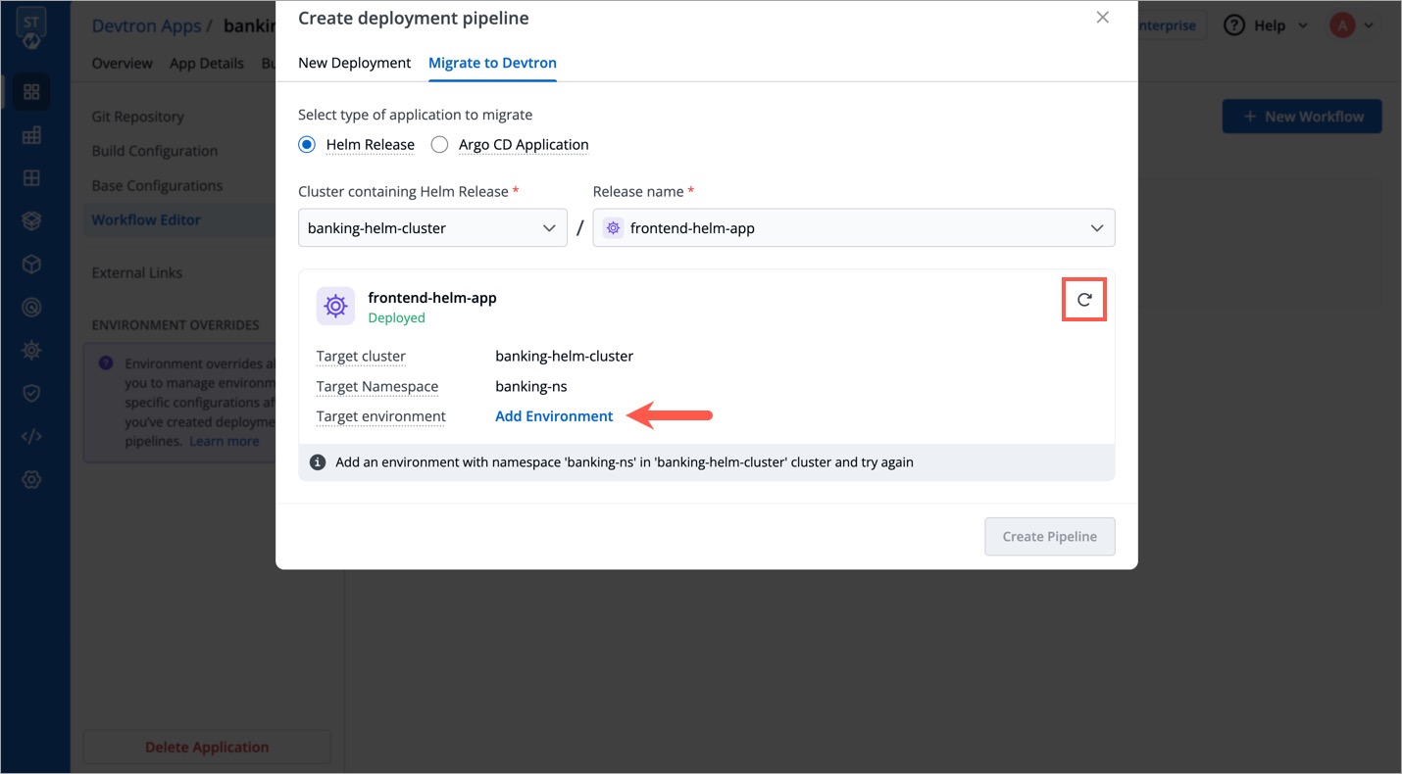Viewport: 1402px width, 774px height.
Task: Open the Release name dropdown
Action: [x=853, y=228]
